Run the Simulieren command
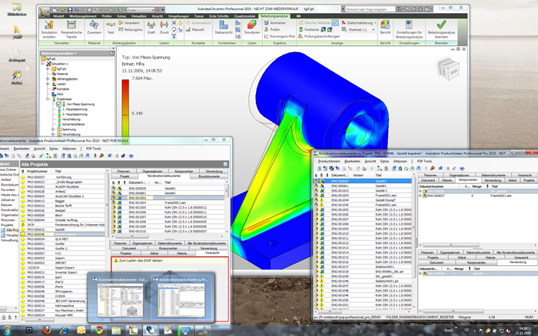This screenshot has height=336, width=538. pos(252,28)
